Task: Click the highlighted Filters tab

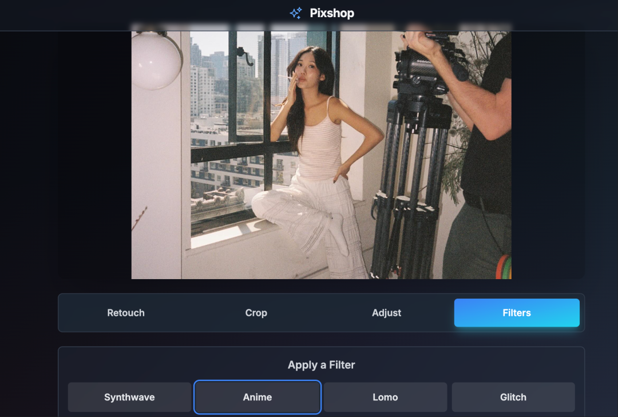Action: [x=516, y=313]
